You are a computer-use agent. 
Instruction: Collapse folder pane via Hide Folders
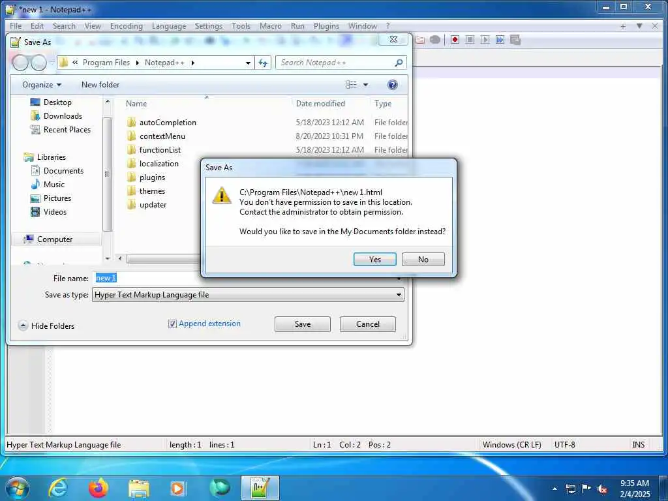pyautogui.click(x=47, y=326)
